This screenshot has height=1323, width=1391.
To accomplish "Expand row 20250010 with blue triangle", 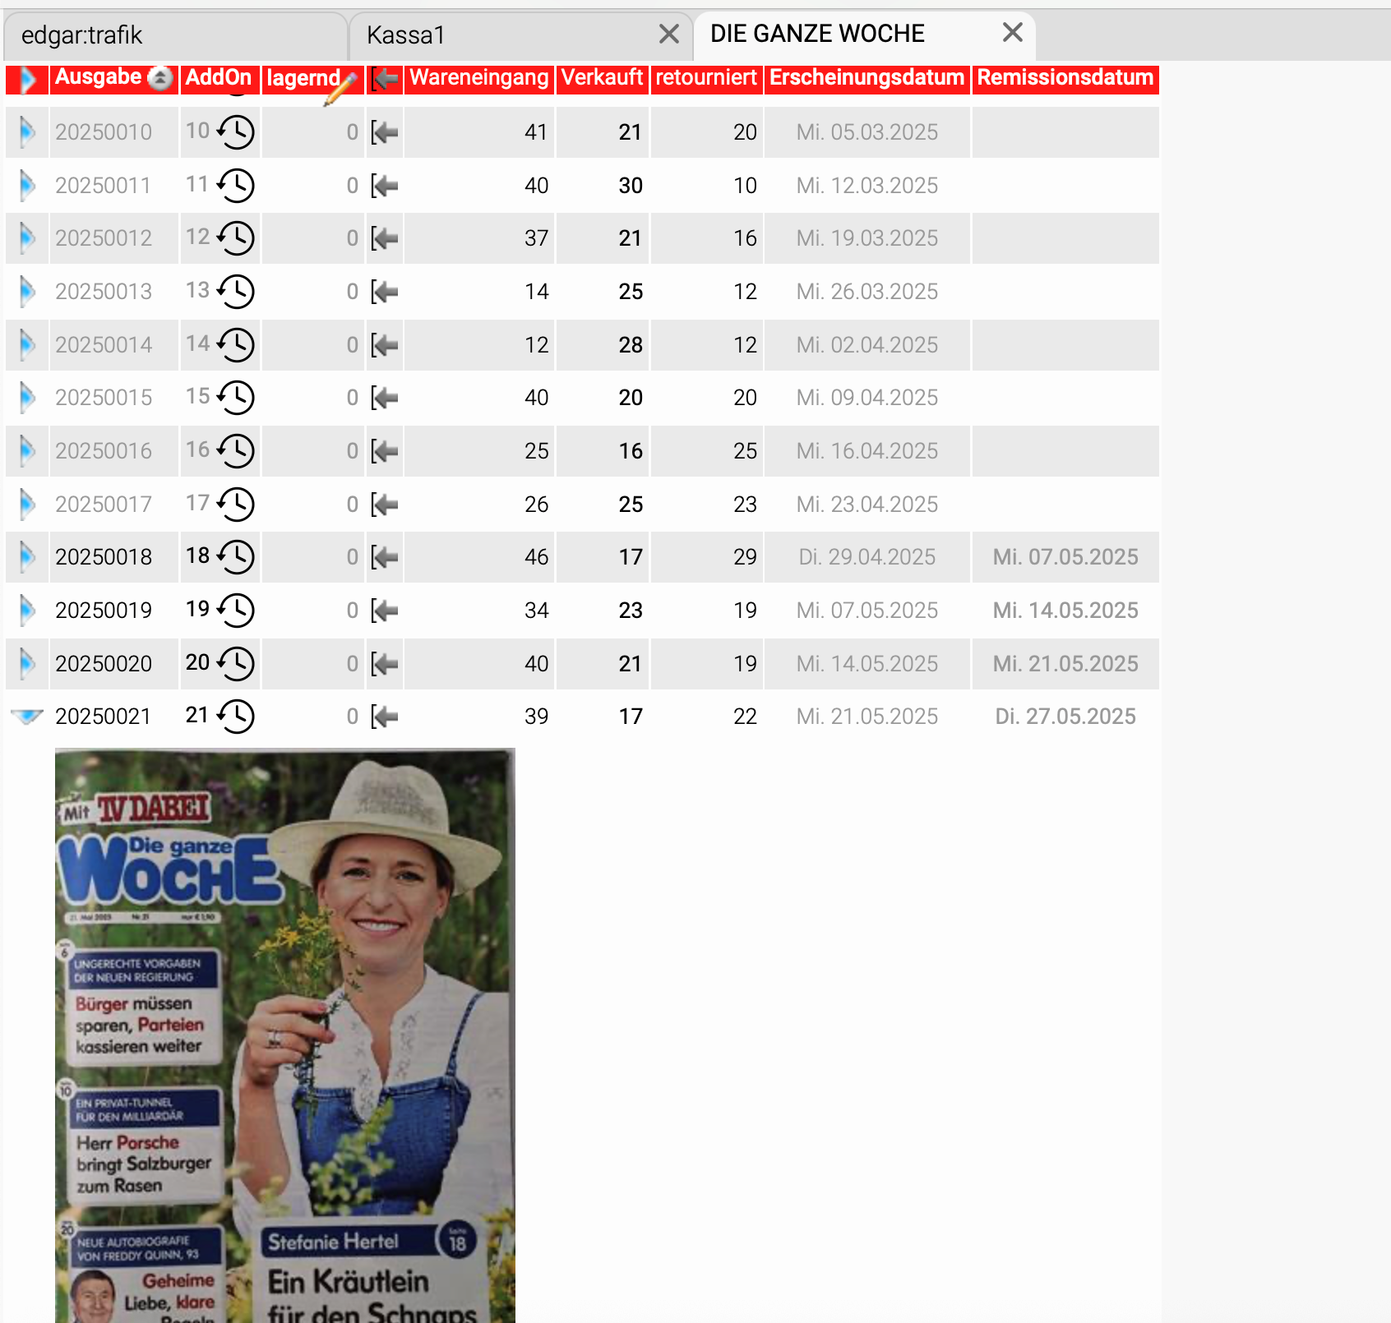I will [x=27, y=132].
